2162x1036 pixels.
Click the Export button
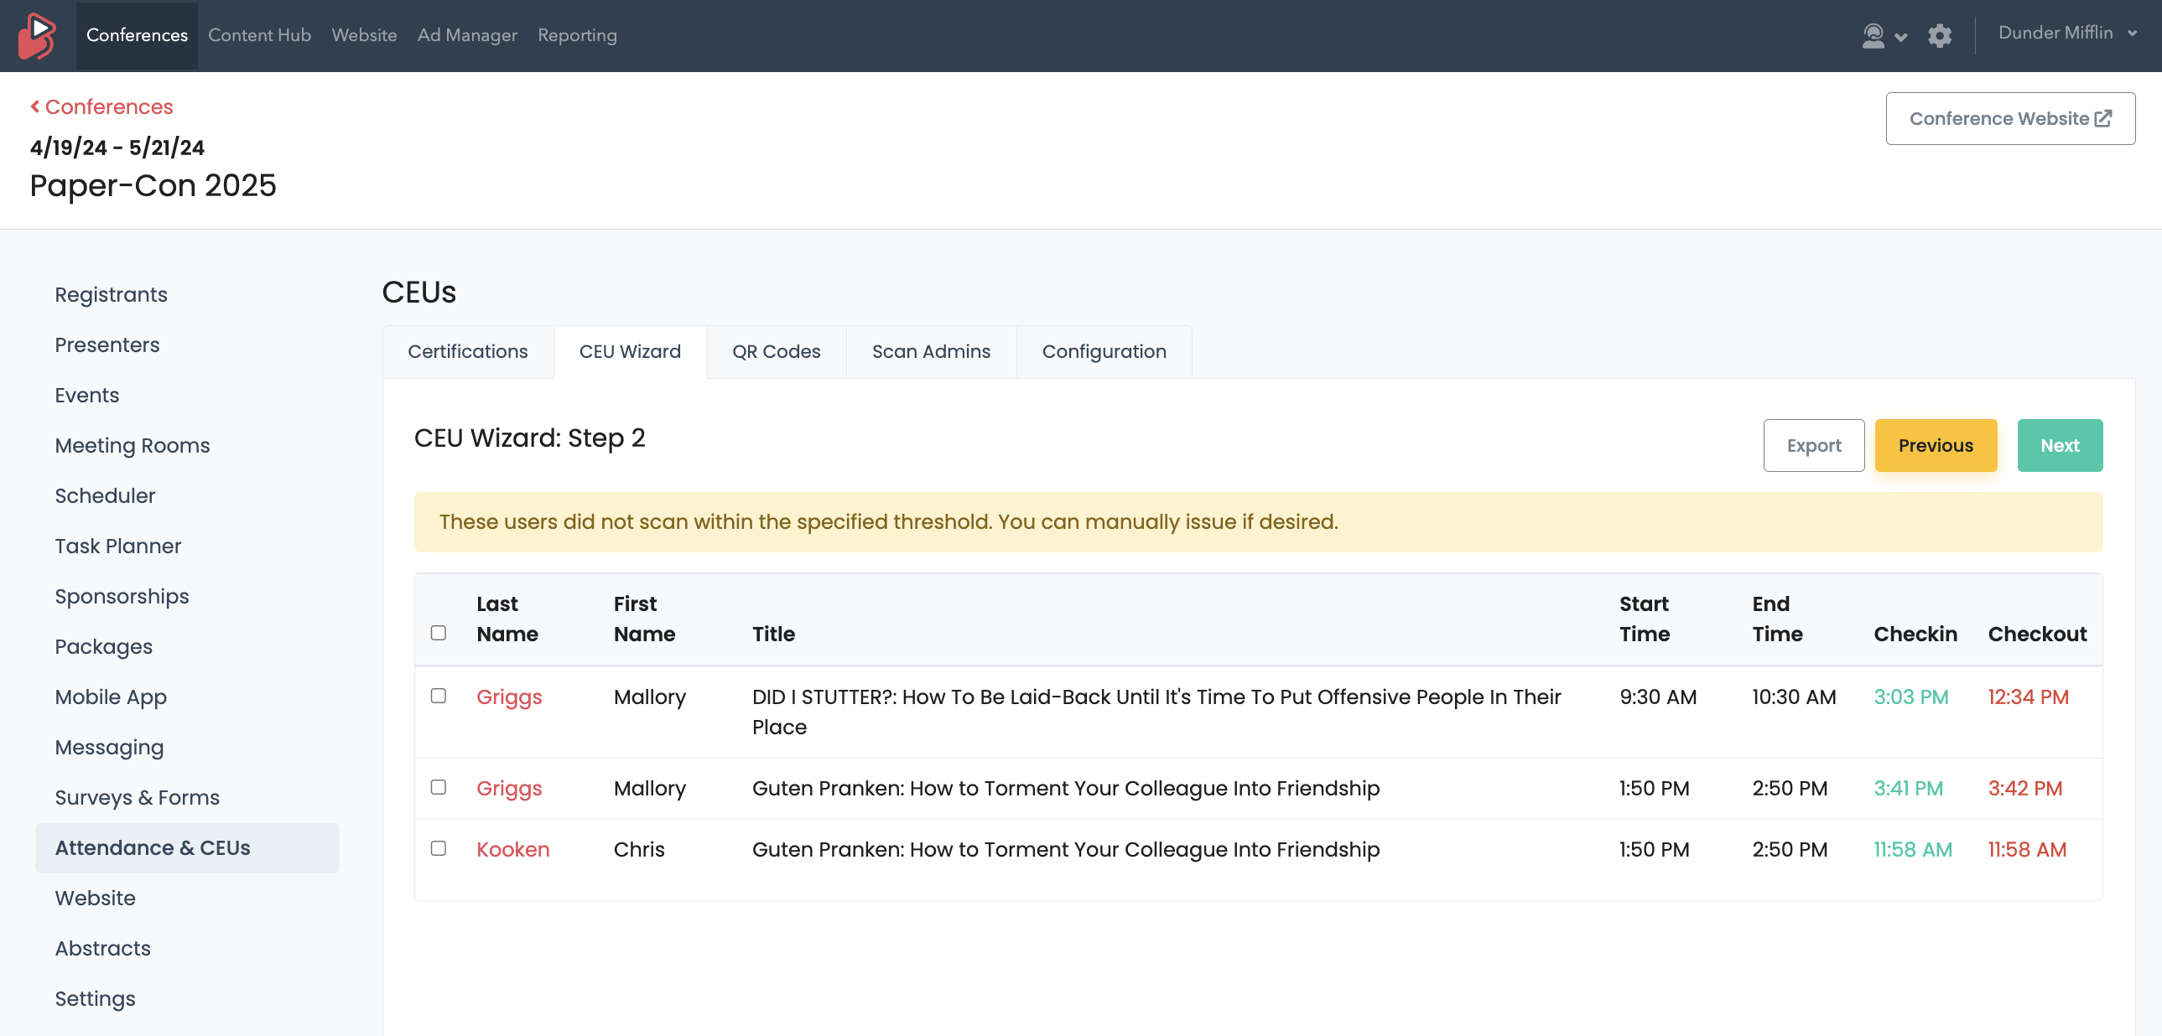click(x=1813, y=445)
